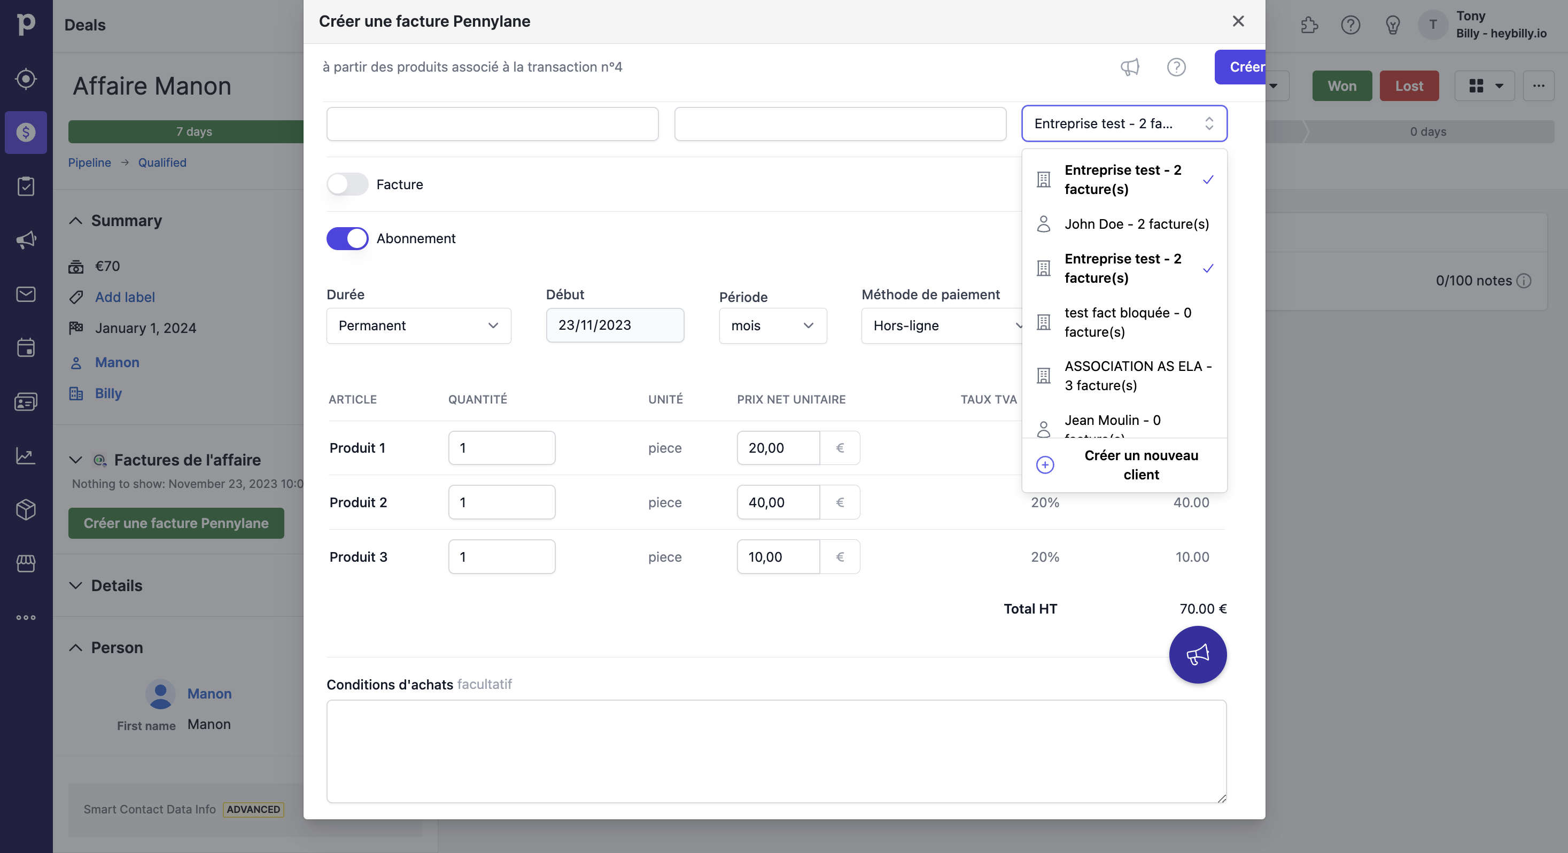
Task: Click the notes info icon
Action: click(1524, 281)
